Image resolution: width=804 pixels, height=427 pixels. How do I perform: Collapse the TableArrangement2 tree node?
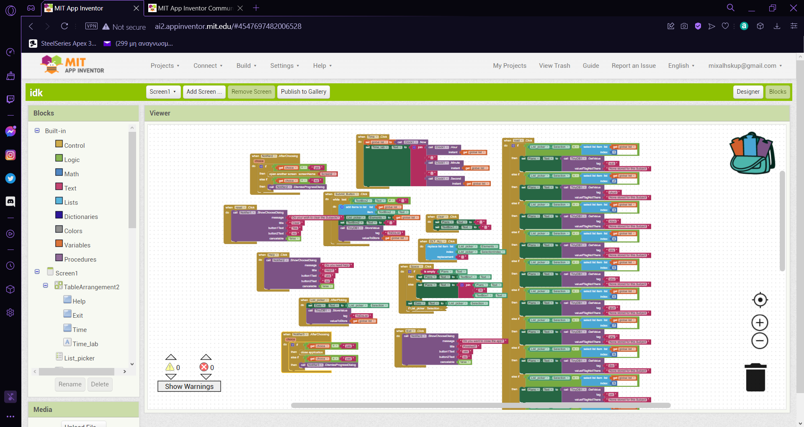pyautogui.click(x=46, y=286)
